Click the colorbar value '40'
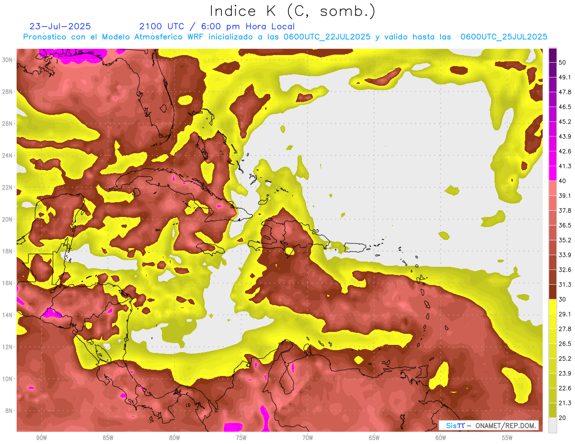 pyautogui.click(x=563, y=181)
